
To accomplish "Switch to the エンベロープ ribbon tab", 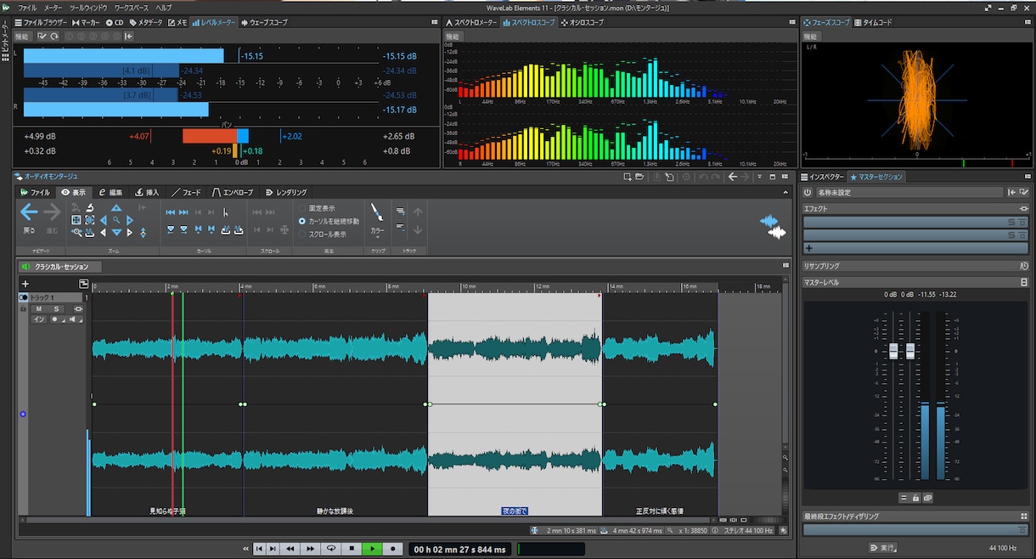I will [x=233, y=193].
